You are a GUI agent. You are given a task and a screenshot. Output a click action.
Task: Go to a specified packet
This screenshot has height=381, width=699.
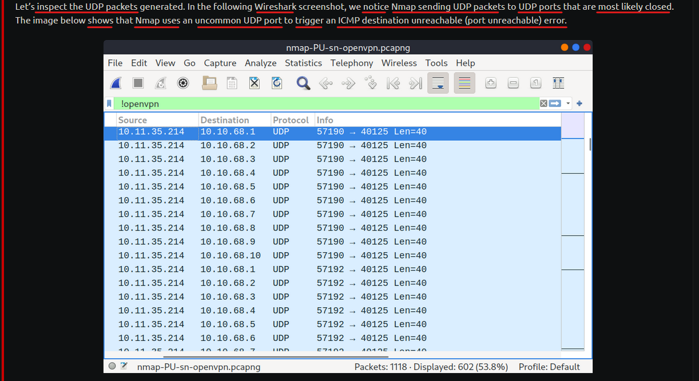(x=371, y=84)
